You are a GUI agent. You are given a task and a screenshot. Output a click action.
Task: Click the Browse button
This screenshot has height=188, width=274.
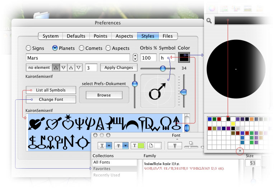coord(104,95)
